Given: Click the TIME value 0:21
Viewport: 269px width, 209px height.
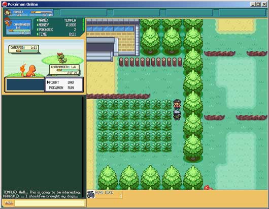Looking at the screenshot, I should 73,34.
